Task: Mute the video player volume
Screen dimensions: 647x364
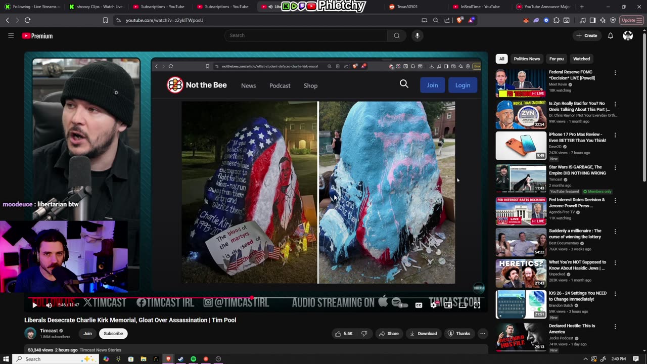Action: click(x=49, y=305)
